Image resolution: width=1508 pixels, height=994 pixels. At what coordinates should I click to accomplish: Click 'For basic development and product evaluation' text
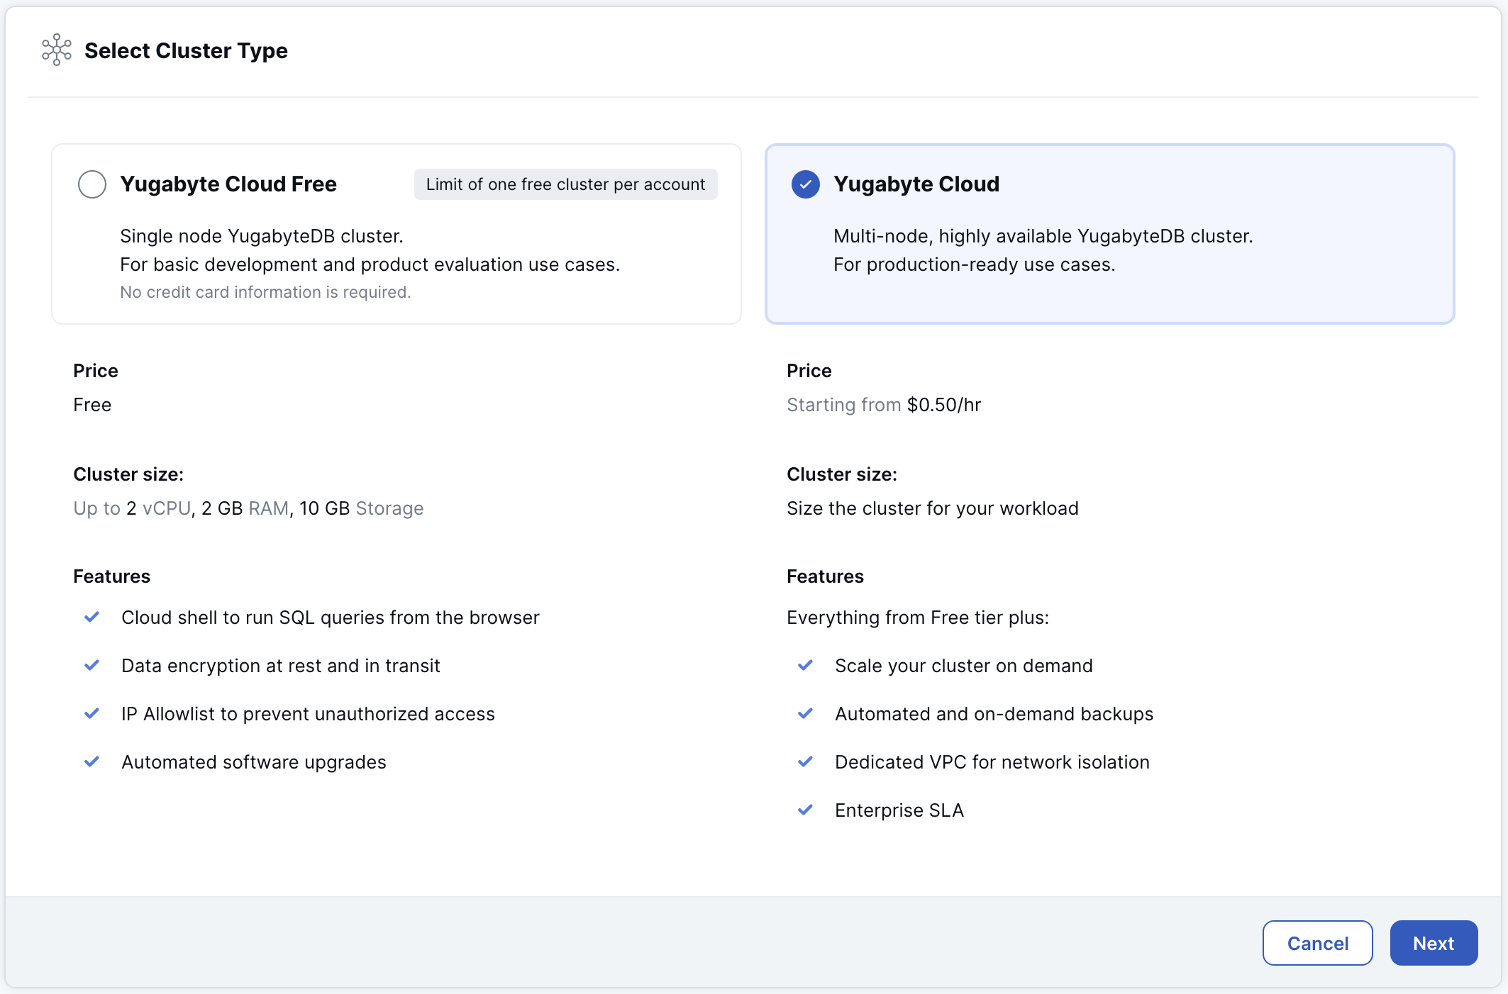[370, 264]
